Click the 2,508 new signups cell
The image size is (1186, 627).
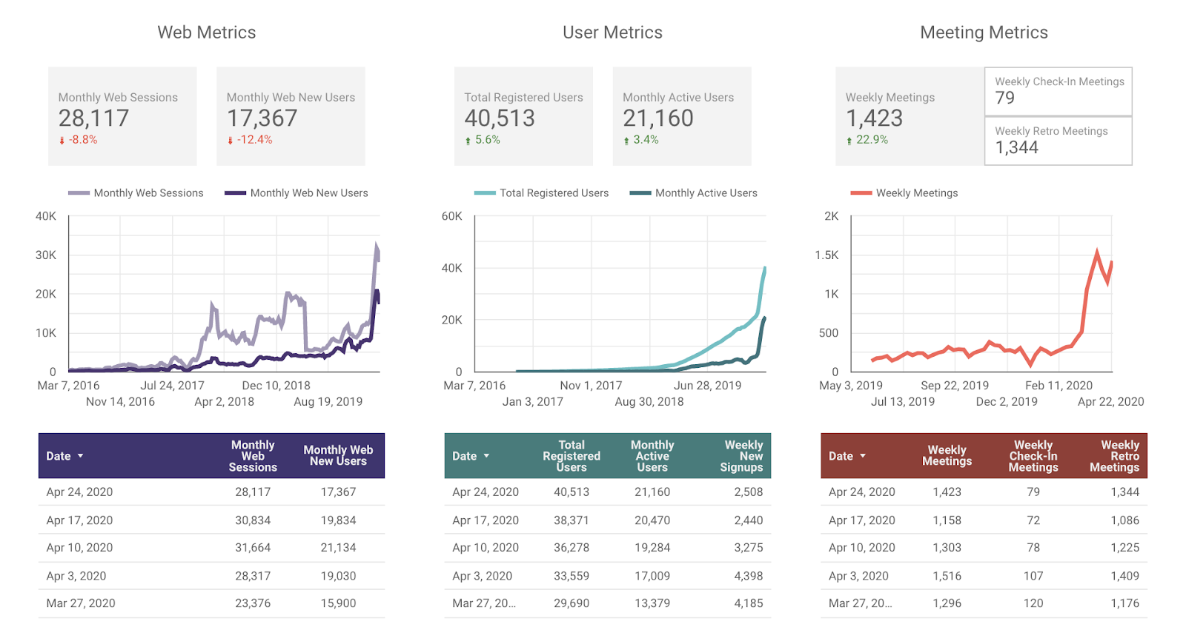pos(749,492)
